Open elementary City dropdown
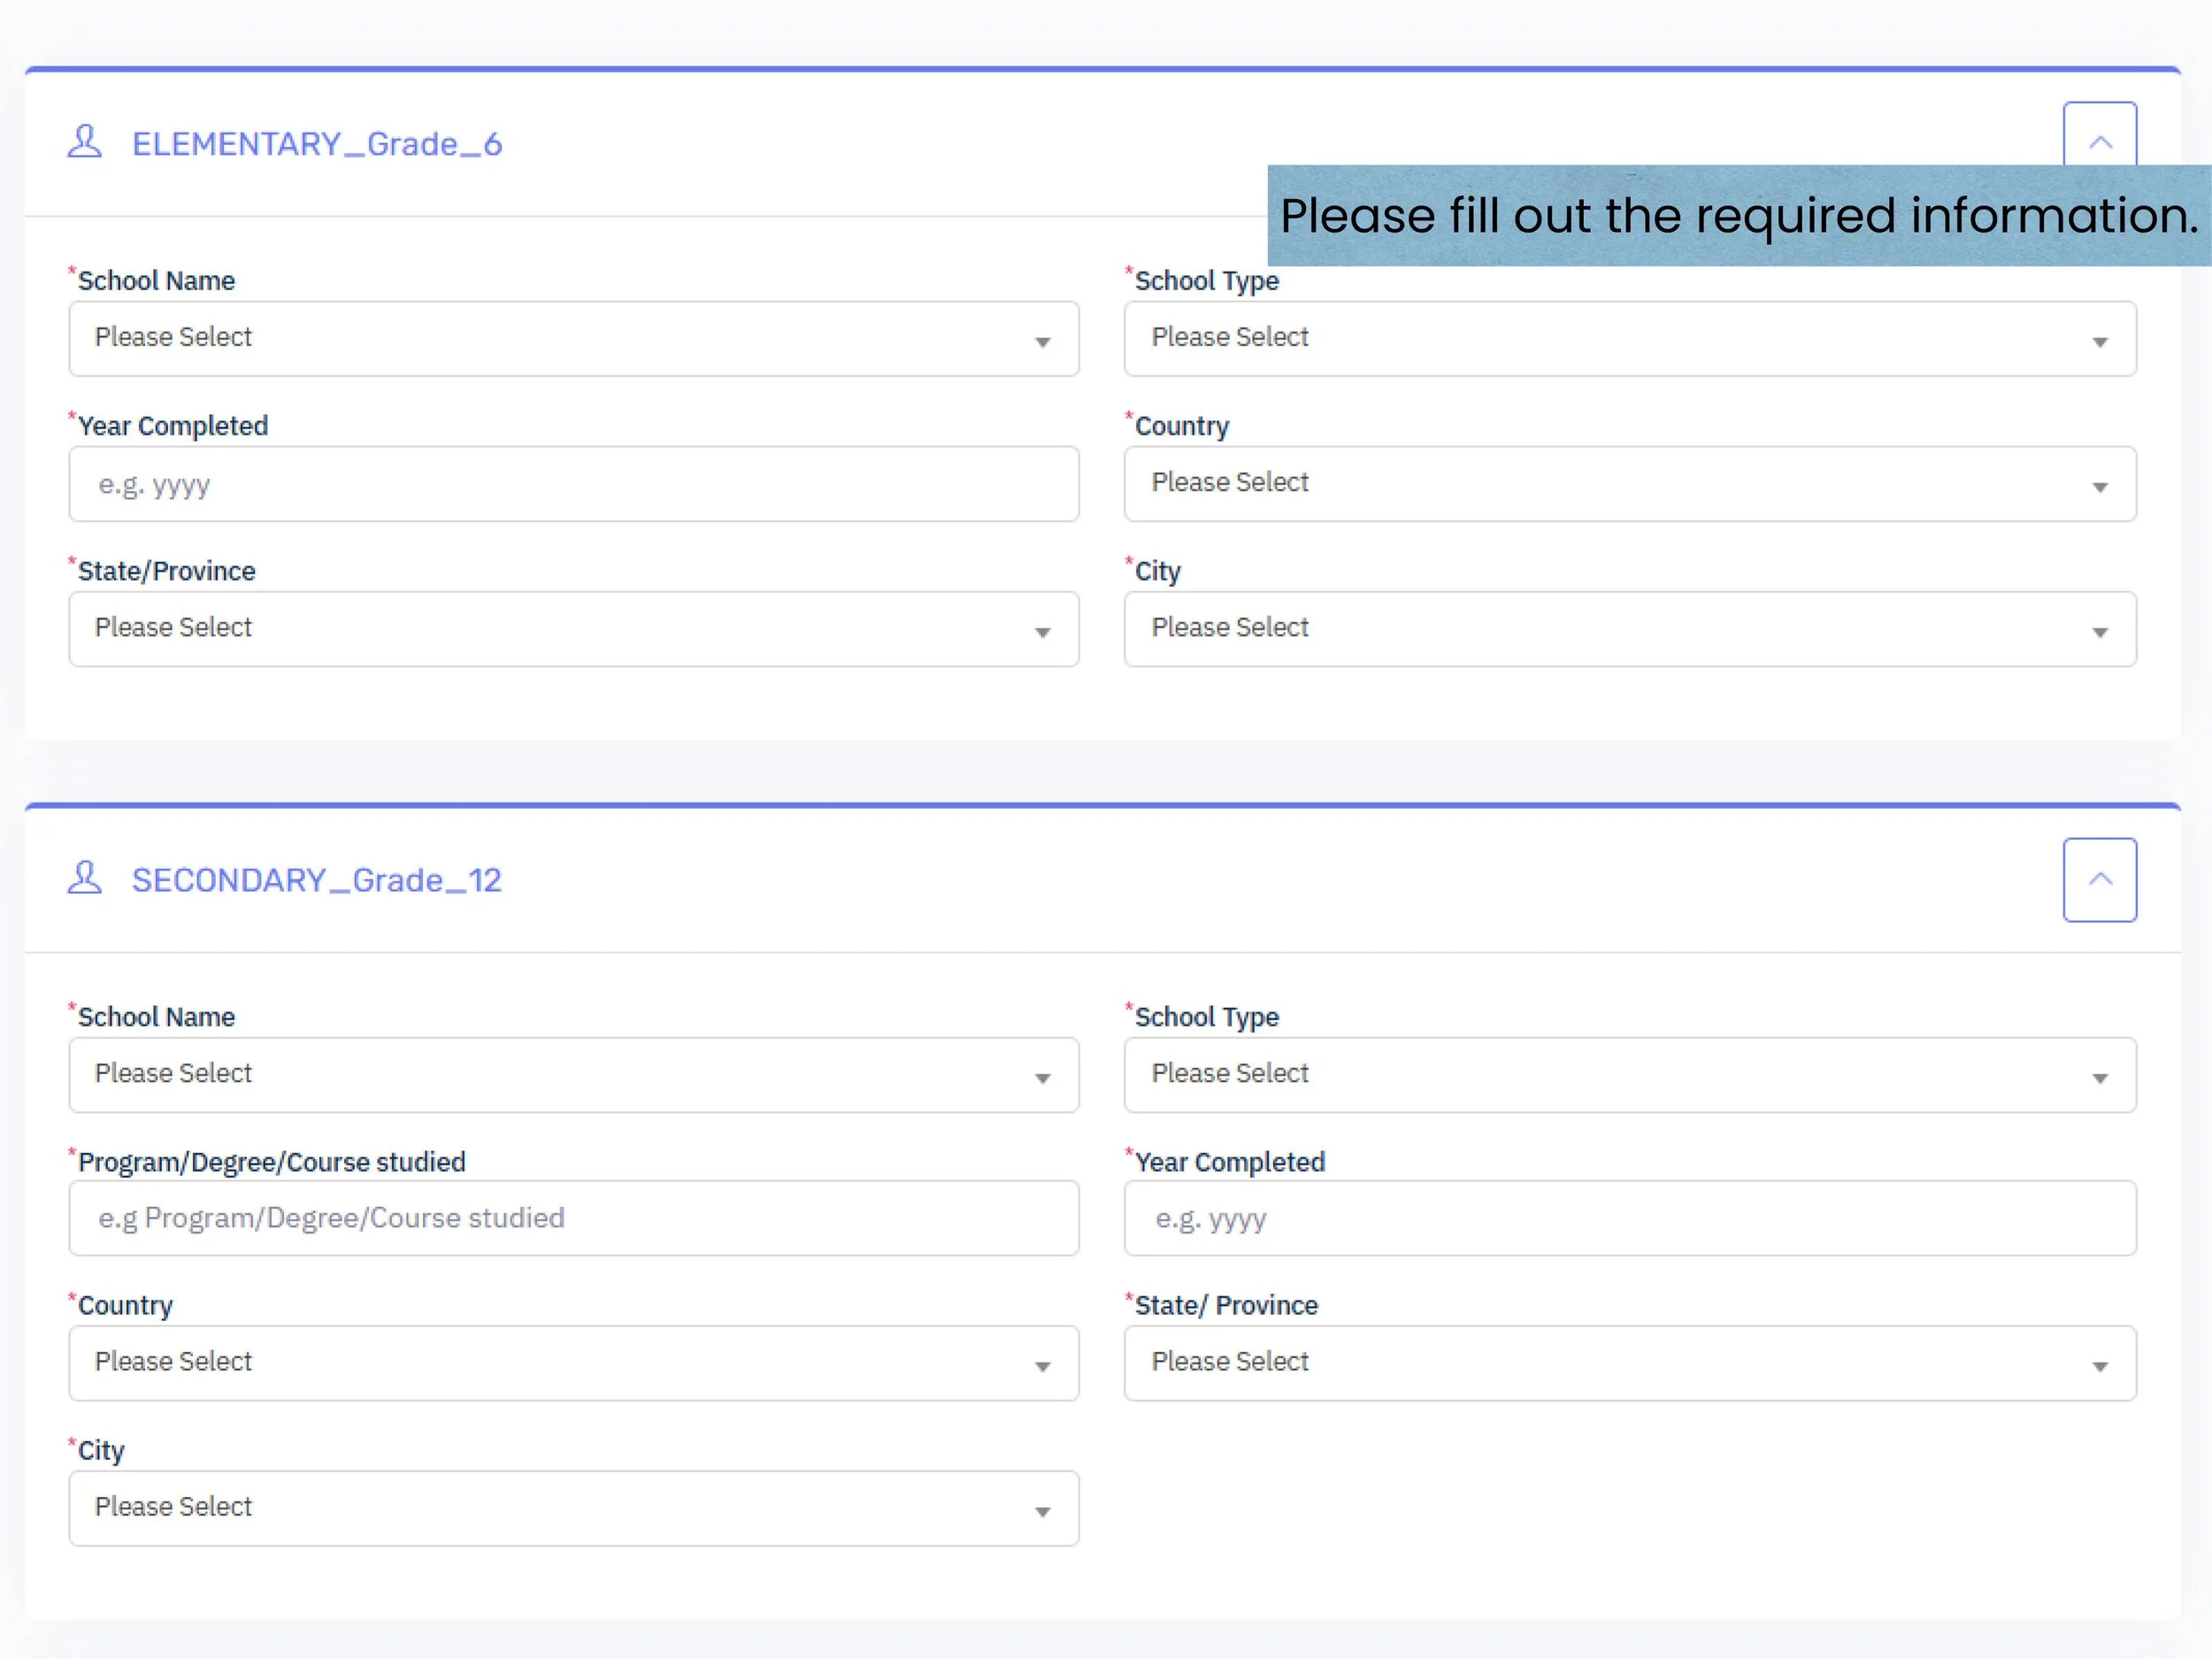Viewport: 2212px width, 1659px height. pos(1629,629)
